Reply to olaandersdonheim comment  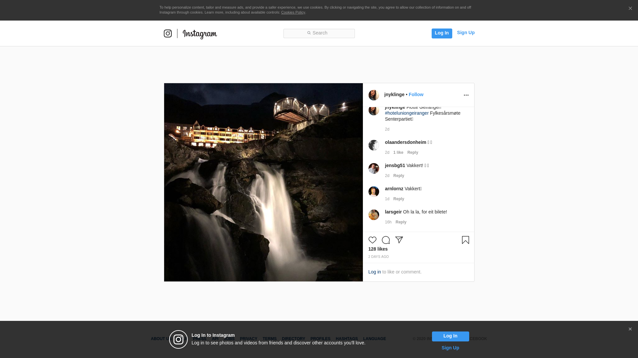412,152
